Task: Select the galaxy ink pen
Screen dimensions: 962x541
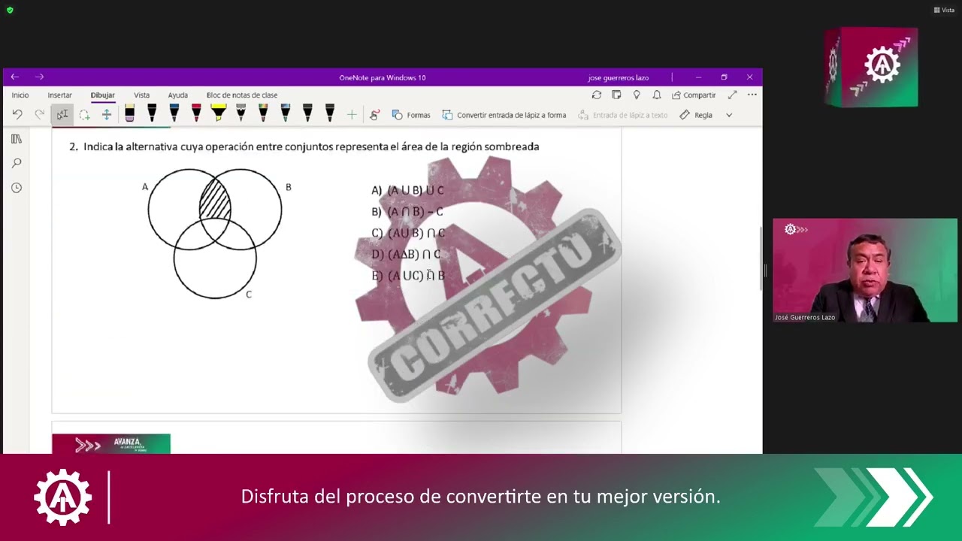Action: coord(285,113)
